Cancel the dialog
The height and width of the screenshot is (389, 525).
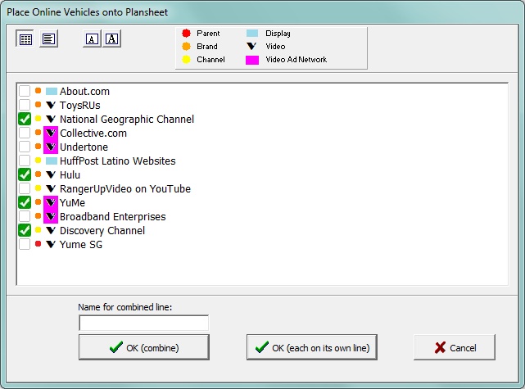pos(455,347)
